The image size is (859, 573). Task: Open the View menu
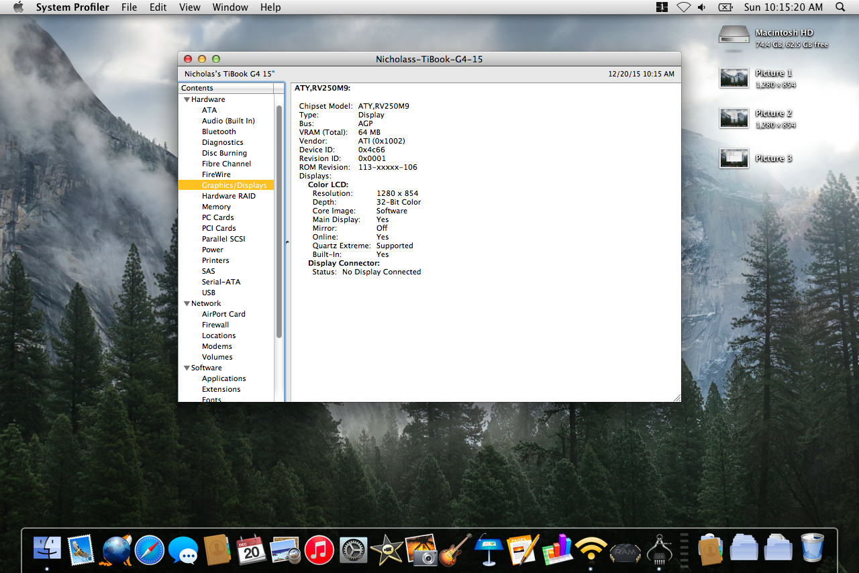click(190, 7)
